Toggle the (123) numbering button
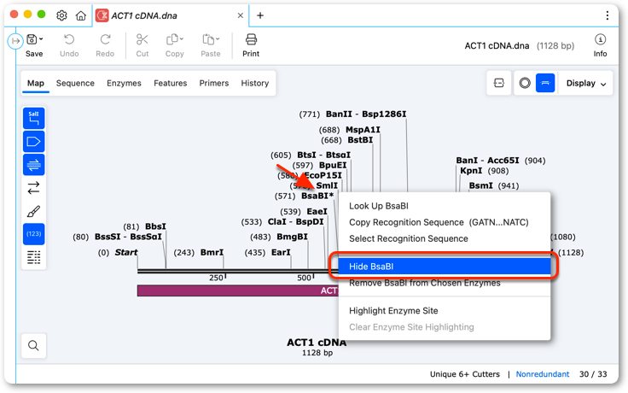This screenshot has width=628, height=393. pos(33,234)
